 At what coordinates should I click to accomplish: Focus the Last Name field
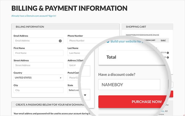[x=78, y=53]
